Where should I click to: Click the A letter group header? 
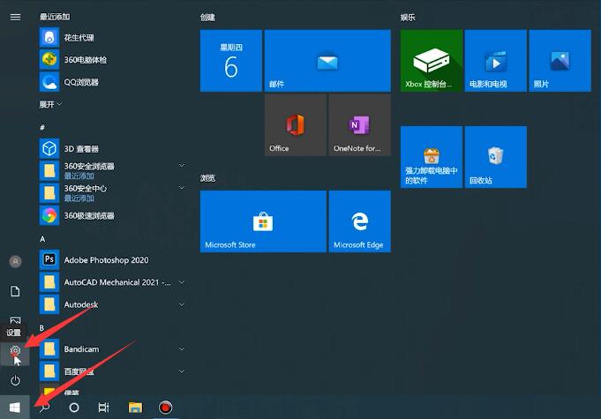[42, 239]
